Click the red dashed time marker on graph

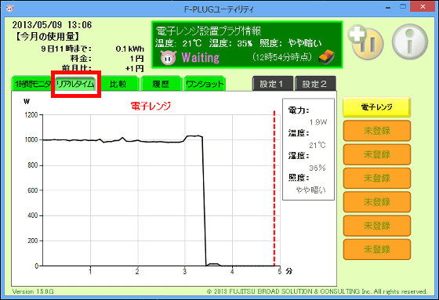[274, 188]
